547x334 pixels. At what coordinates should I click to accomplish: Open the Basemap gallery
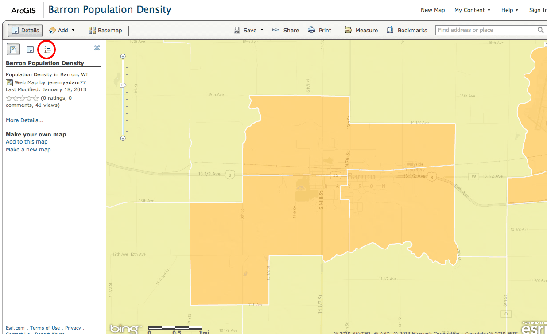coord(105,30)
